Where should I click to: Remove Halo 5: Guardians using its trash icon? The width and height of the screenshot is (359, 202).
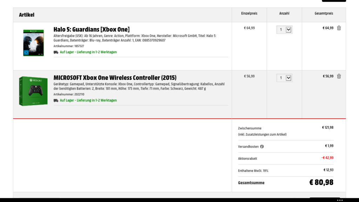[339, 28]
